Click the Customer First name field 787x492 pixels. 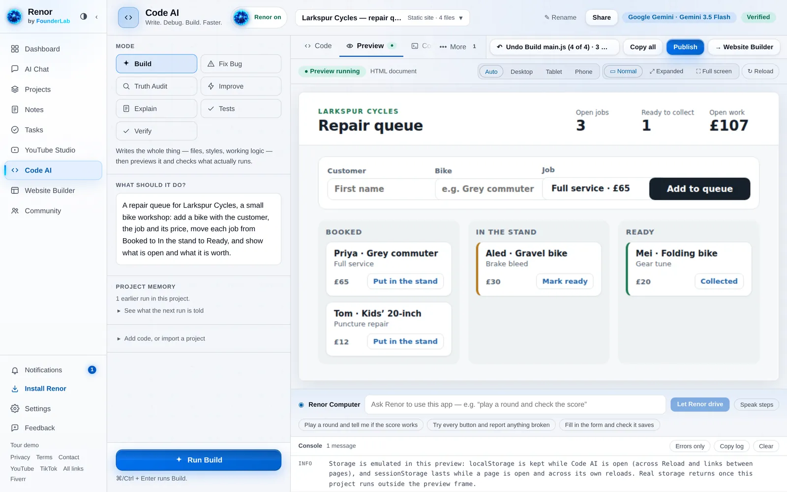(381, 189)
